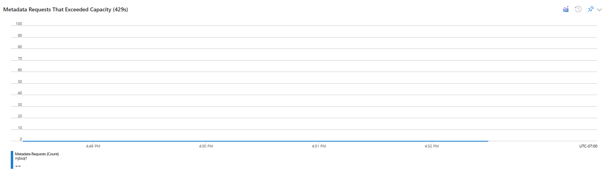
Task: Click the 4:52 PM time axis label
Action: (432, 146)
